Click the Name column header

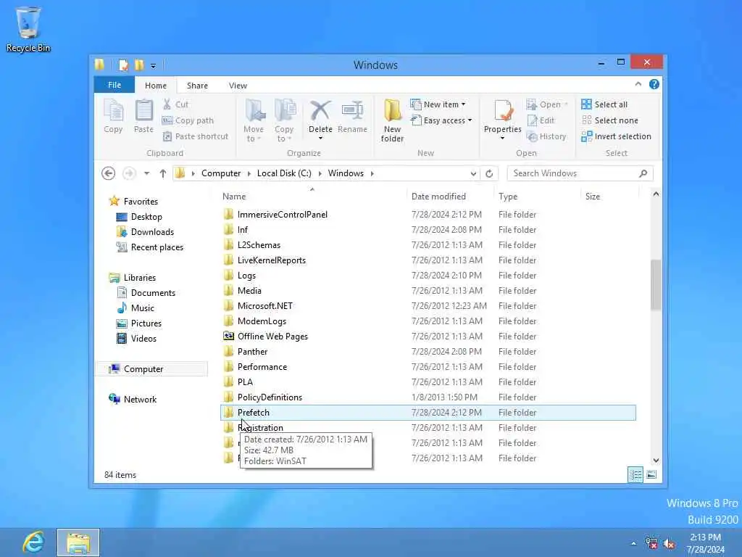click(x=312, y=196)
